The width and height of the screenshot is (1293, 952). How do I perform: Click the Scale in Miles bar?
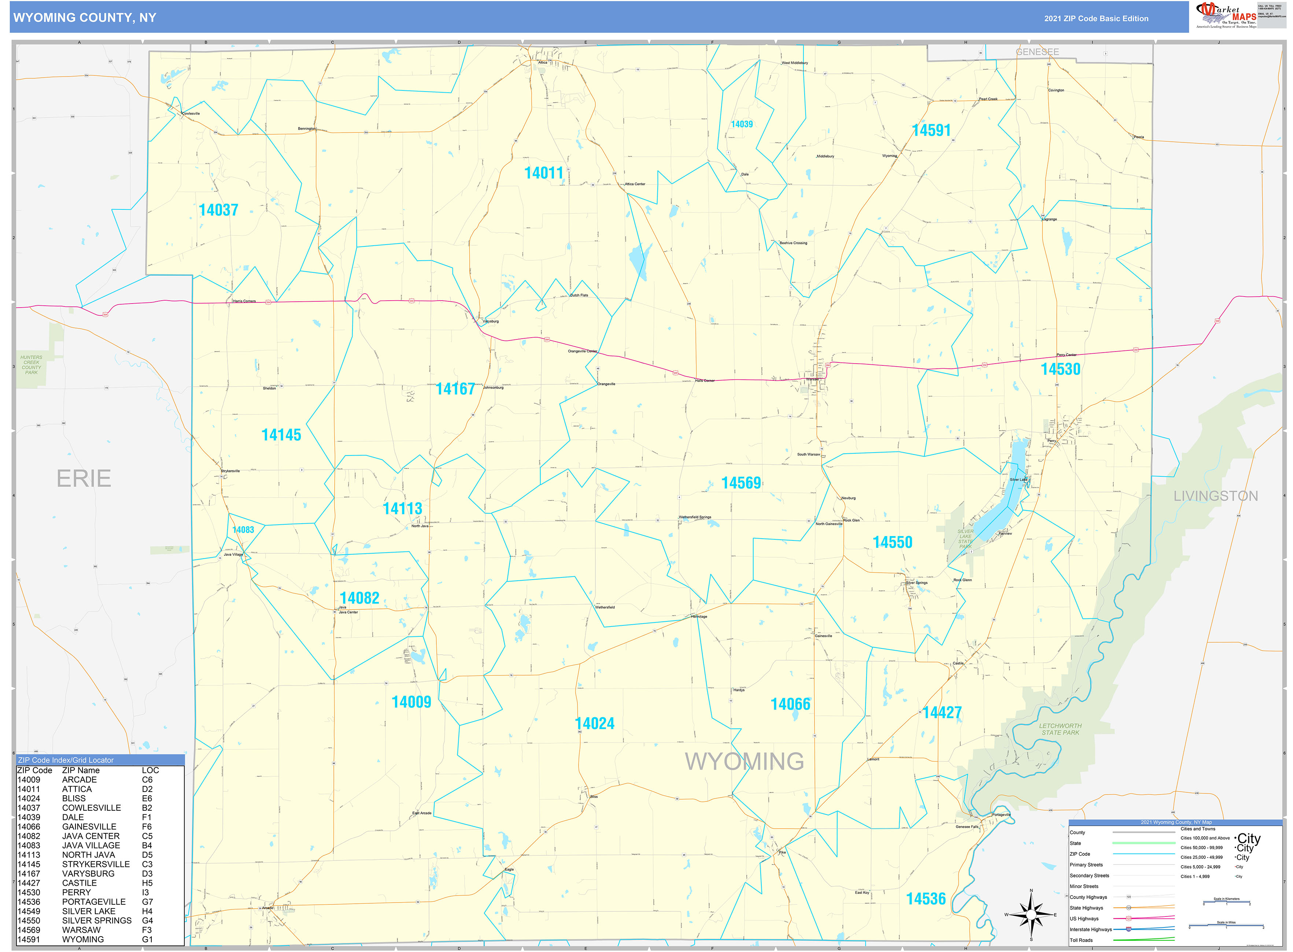coord(1226,925)
